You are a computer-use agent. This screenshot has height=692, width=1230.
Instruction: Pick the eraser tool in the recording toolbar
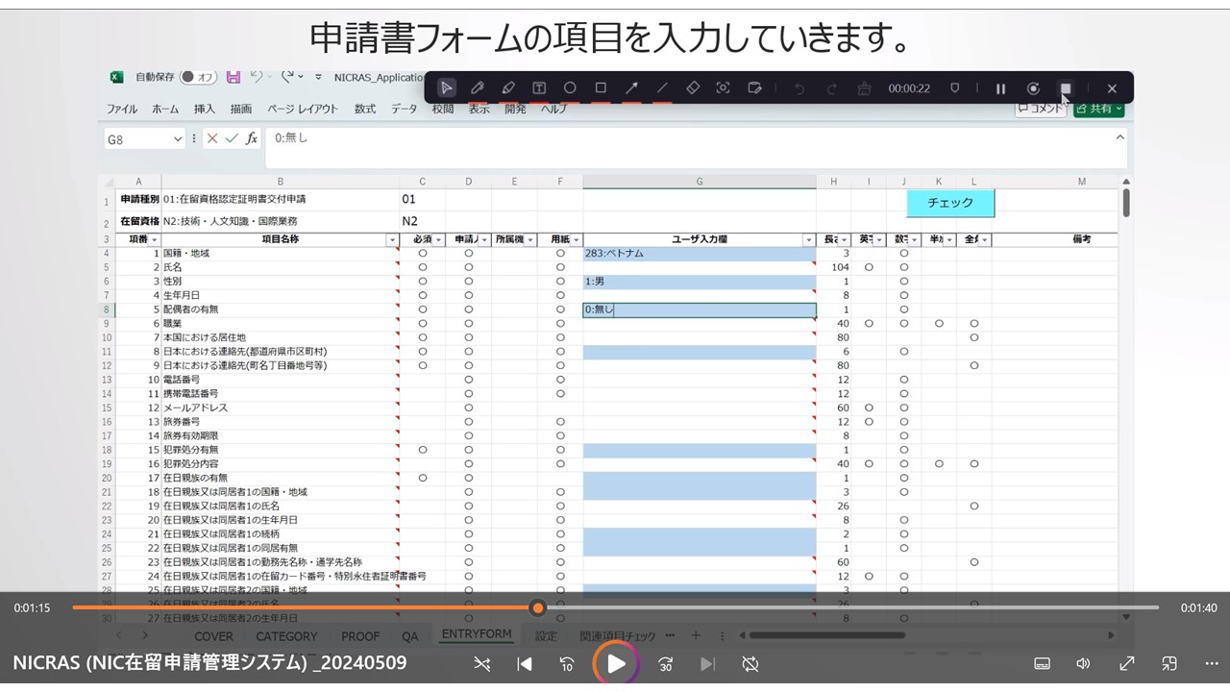(x=693, y=88)
